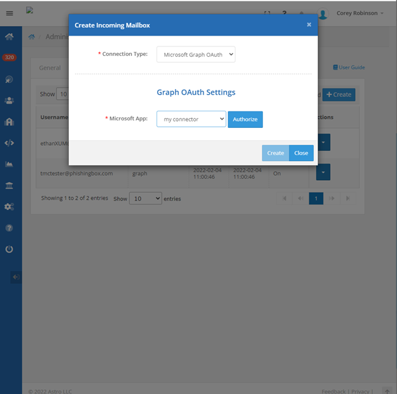
Task: Open the bank building sidebar icon
Action: (9, 185)
